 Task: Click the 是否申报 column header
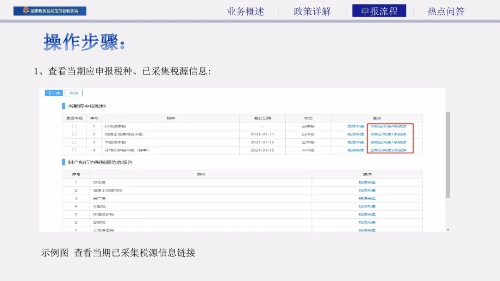point(74,118)
